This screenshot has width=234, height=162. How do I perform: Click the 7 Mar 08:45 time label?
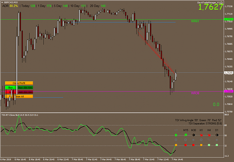(x=134, y=159)
